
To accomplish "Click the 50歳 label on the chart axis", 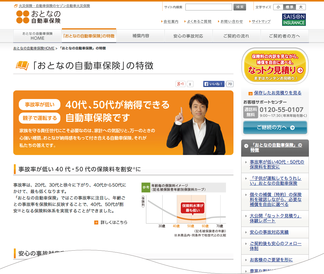I will tap(191, 226).
